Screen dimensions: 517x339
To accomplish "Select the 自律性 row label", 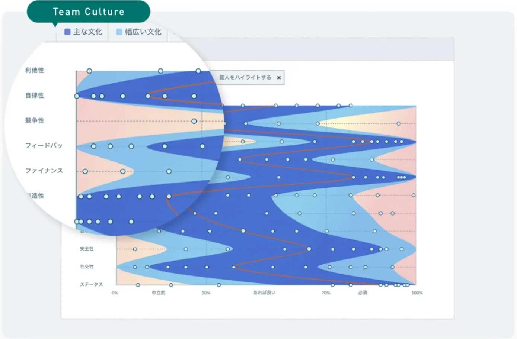I will pyautogui.click(x=35, y=96).
